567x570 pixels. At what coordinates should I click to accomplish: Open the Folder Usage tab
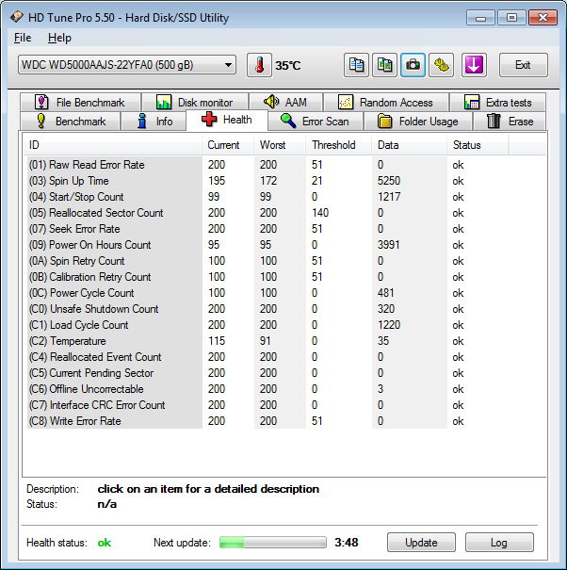(x=418, y=121)
